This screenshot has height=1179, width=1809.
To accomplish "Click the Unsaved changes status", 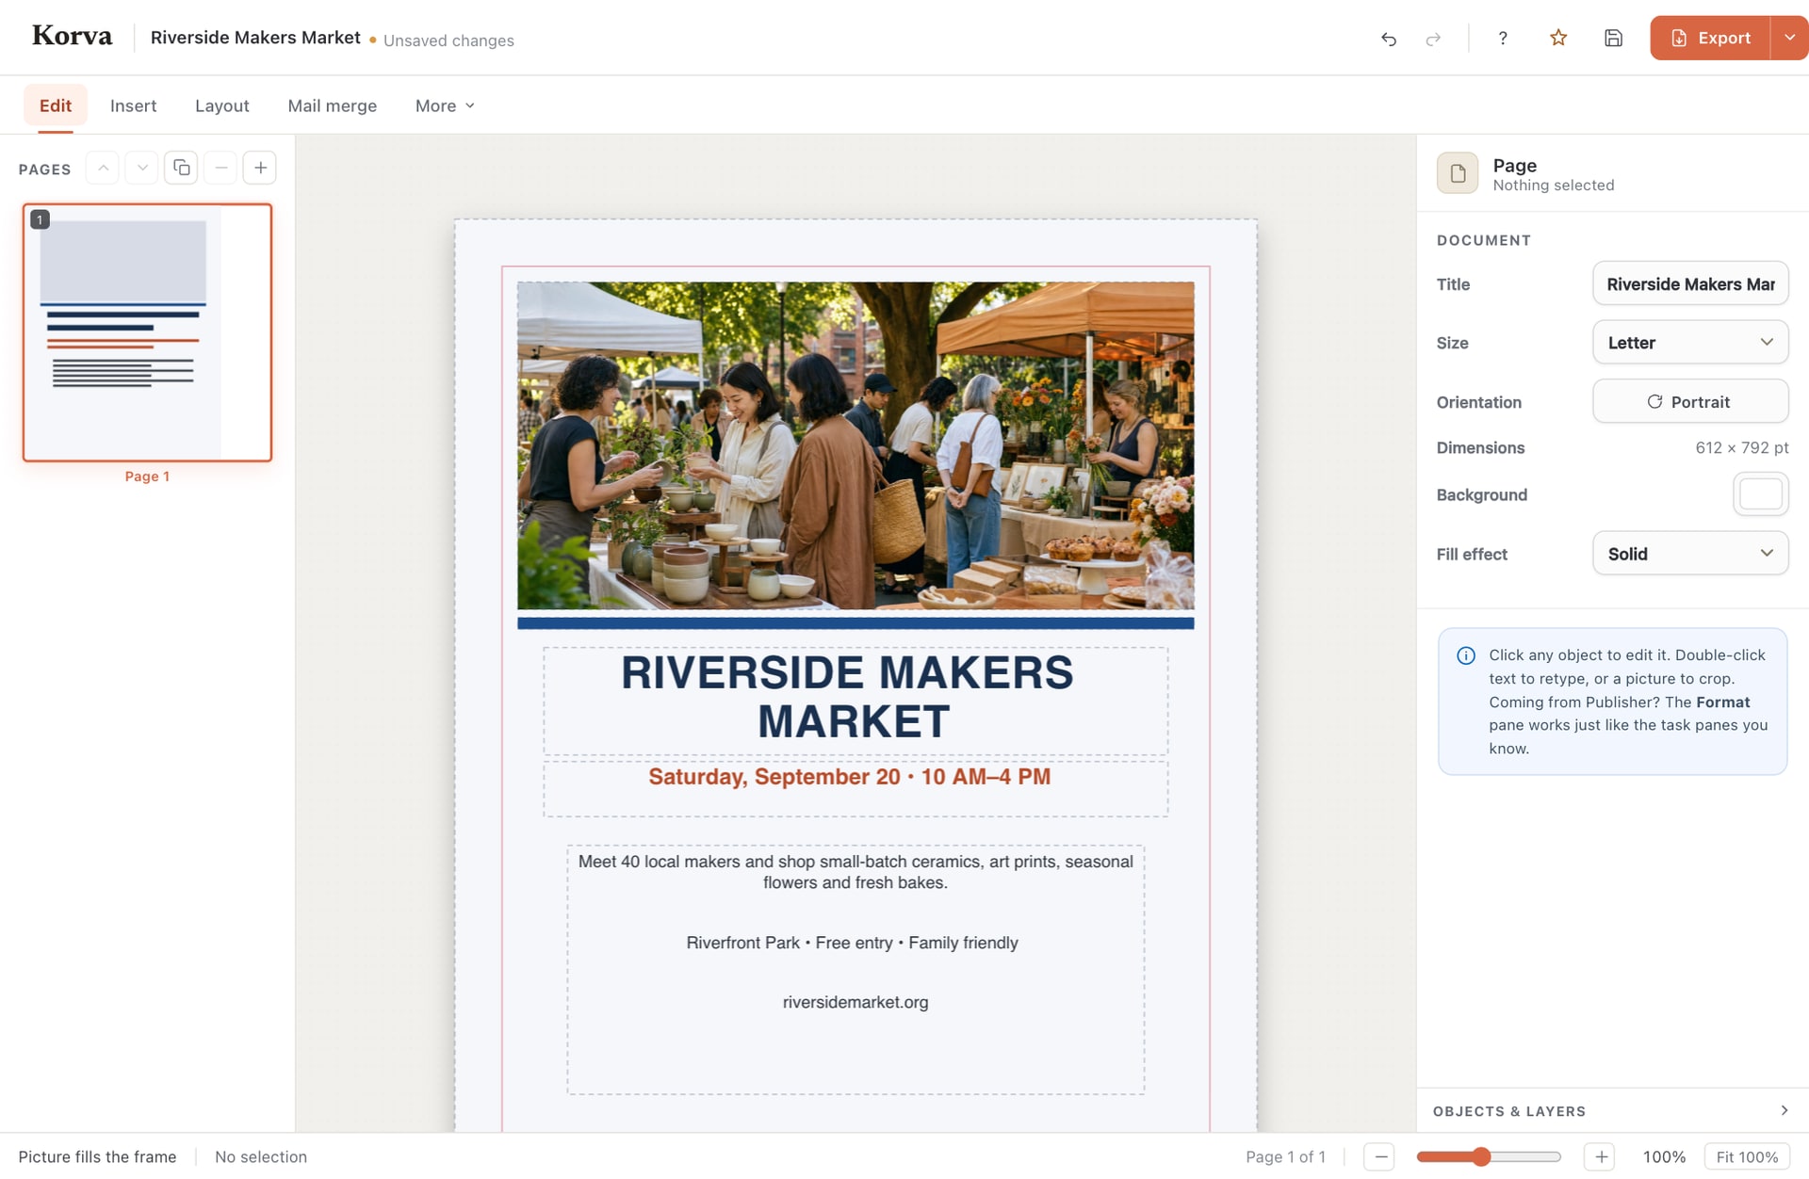I will click(x=448, y=40).
